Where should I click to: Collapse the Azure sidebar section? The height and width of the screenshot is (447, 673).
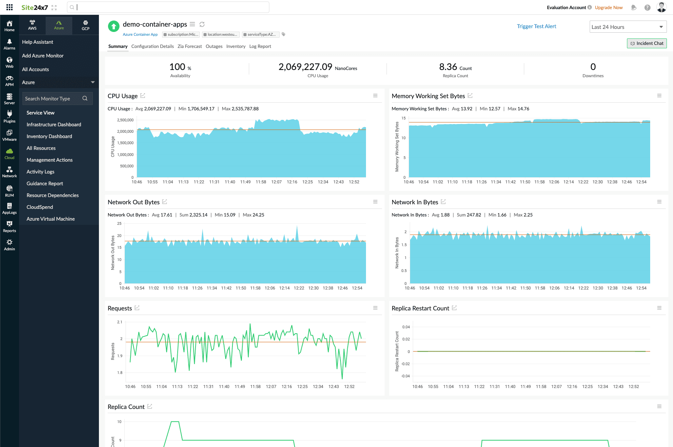click(92, 82)
